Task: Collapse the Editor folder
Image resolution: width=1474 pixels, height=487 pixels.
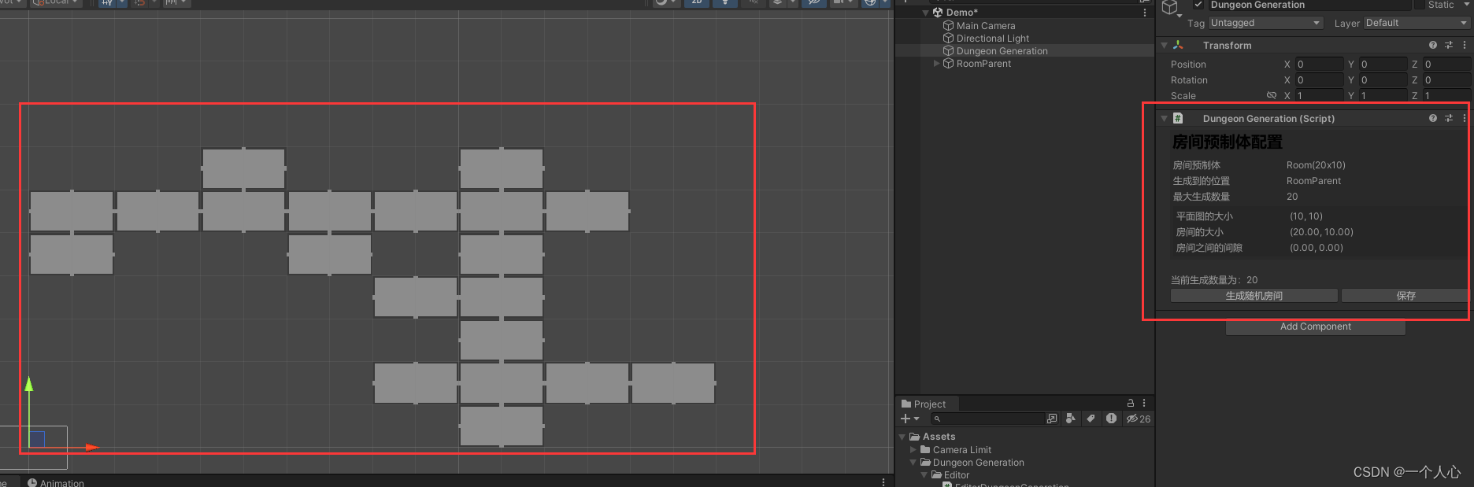Action: click(924, 475)
